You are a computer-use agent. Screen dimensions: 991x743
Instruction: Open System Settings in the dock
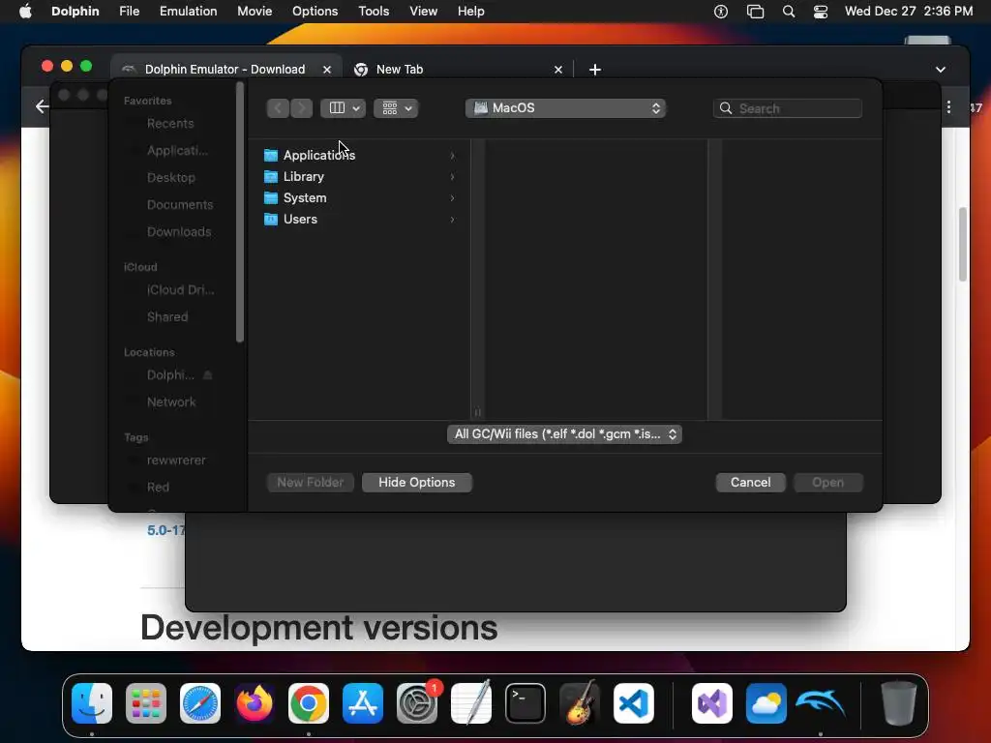pyautogui.click(x=417, y=703)
